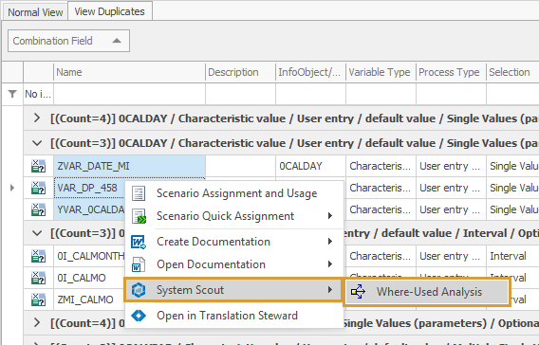Click the Create Documentation Word icon
Screen dimensions: 539x345
tap(139, 242)
